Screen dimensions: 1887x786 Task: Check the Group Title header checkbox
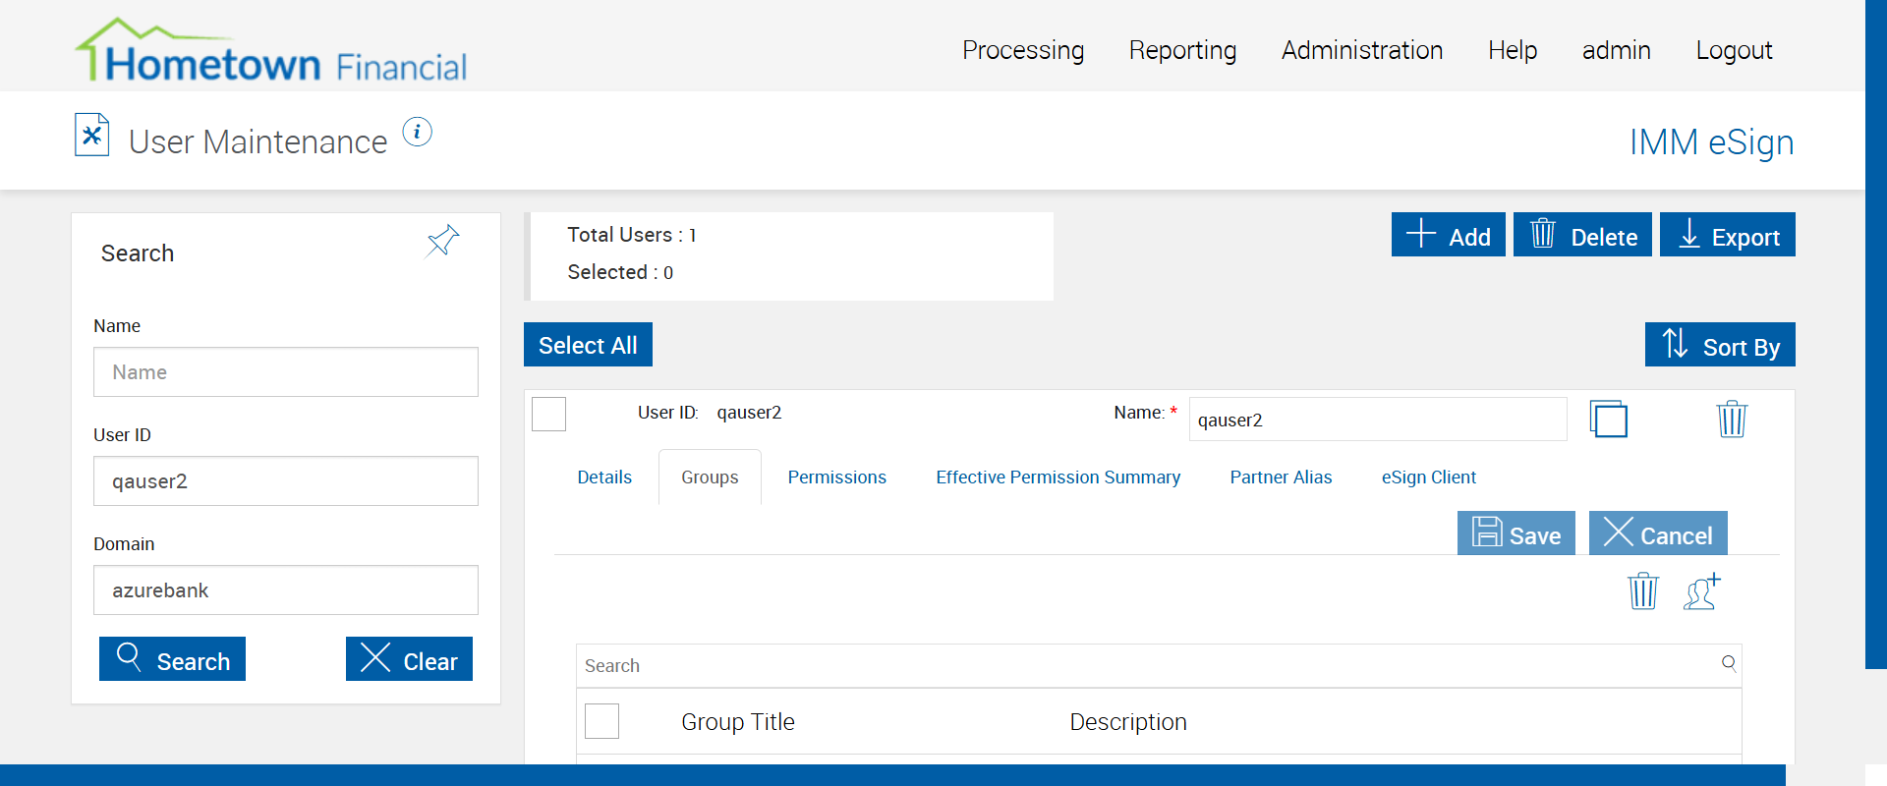[x=602, y=721]
